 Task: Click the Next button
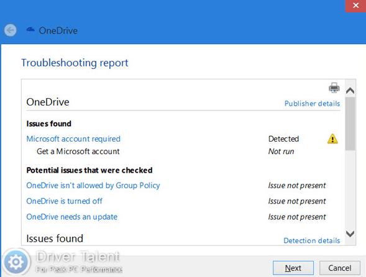293,268
